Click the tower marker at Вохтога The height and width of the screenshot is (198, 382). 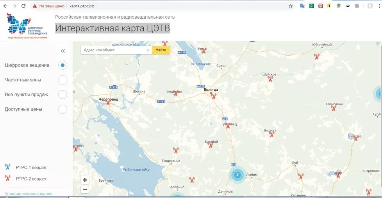[x=271, y=134]
